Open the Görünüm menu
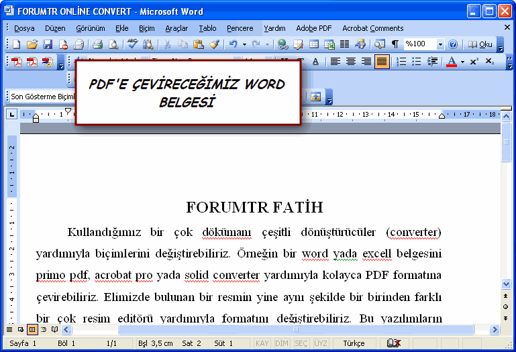516x352 pixels. 91,28
